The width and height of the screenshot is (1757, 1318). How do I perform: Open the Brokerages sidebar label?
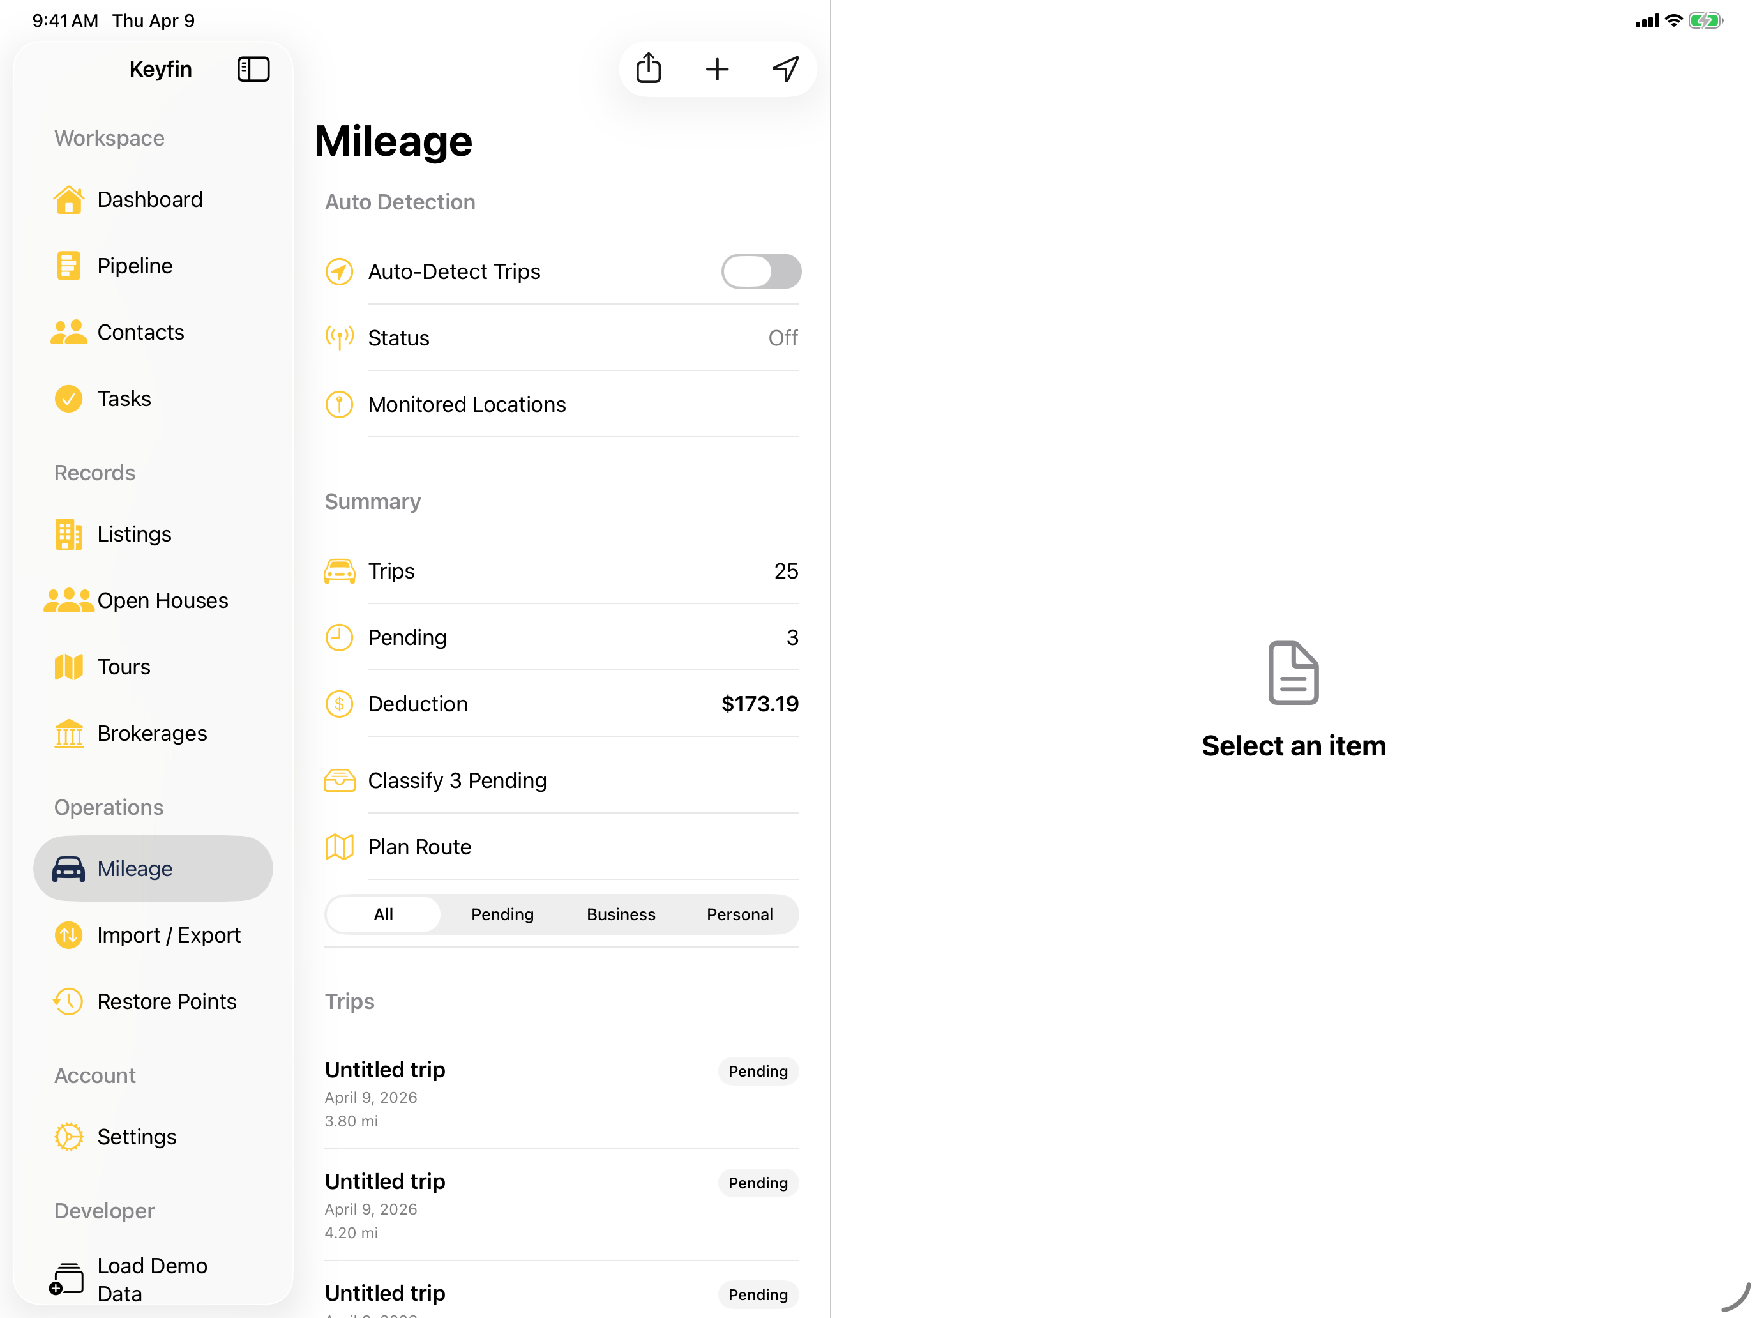click(x=152, y=733)
